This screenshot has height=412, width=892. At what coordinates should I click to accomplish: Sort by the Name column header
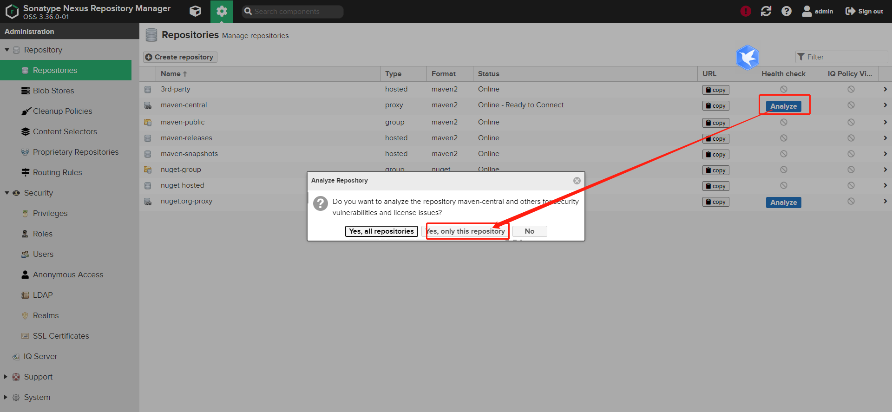tap(268, 73)
